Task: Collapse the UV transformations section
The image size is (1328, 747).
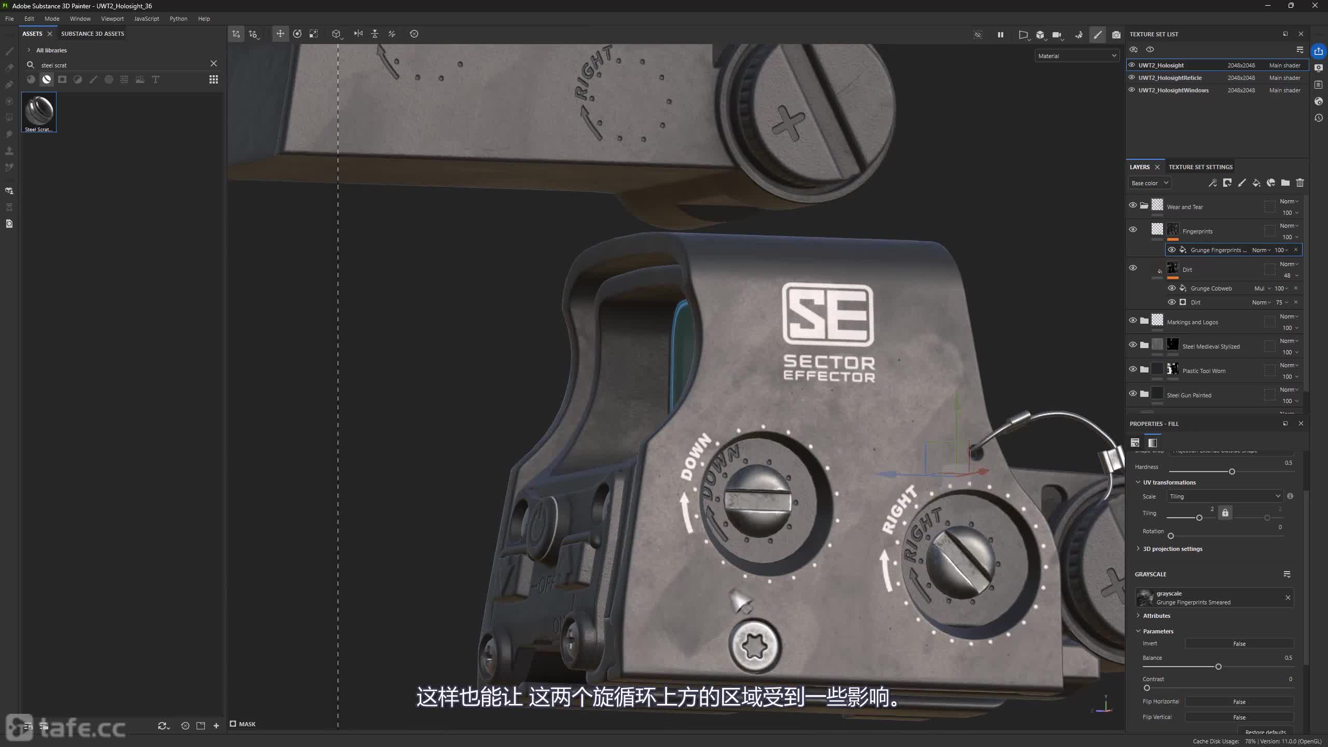Action: pos(1138,482)
